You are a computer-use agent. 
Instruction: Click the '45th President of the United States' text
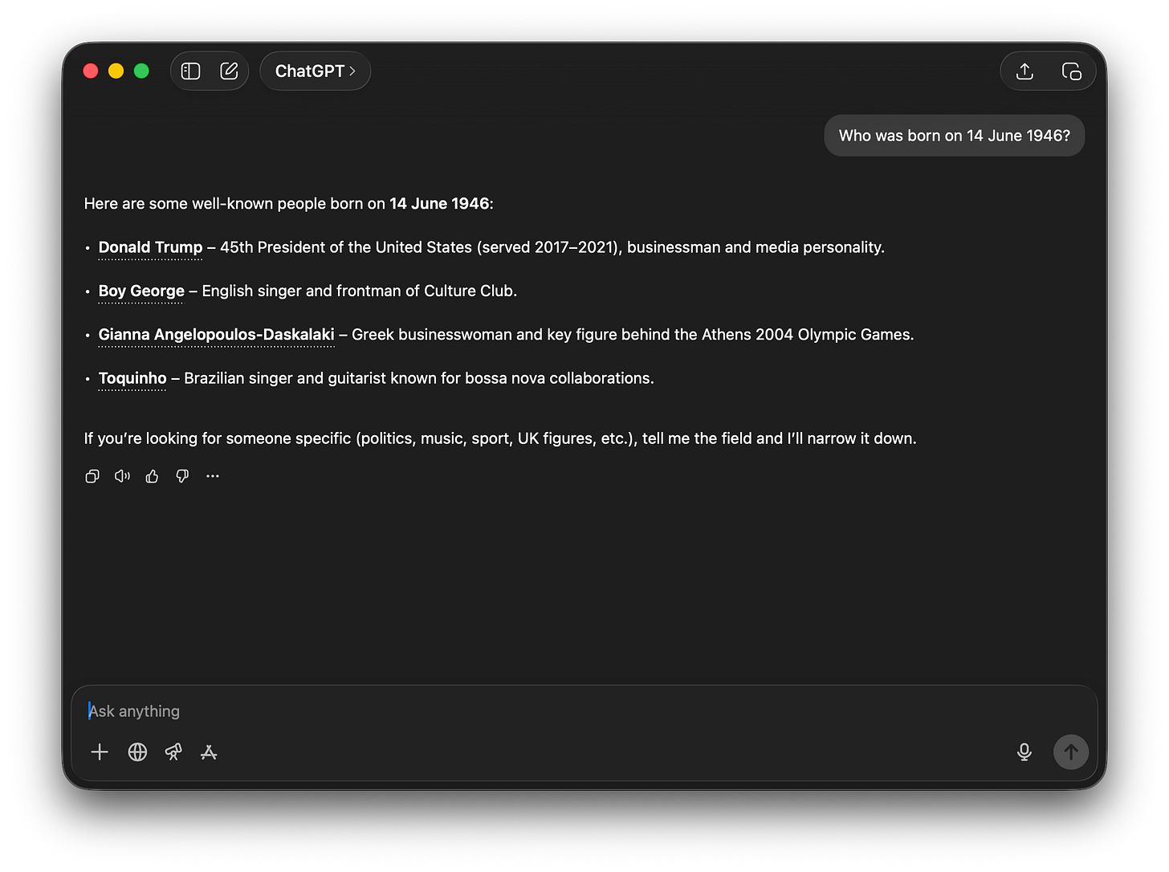(346, 248)
